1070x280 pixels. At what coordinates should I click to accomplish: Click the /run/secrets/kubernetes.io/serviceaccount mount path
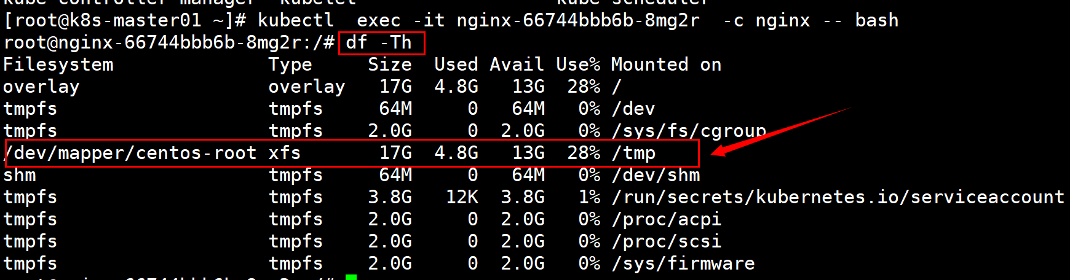click(x=838, y=197)
